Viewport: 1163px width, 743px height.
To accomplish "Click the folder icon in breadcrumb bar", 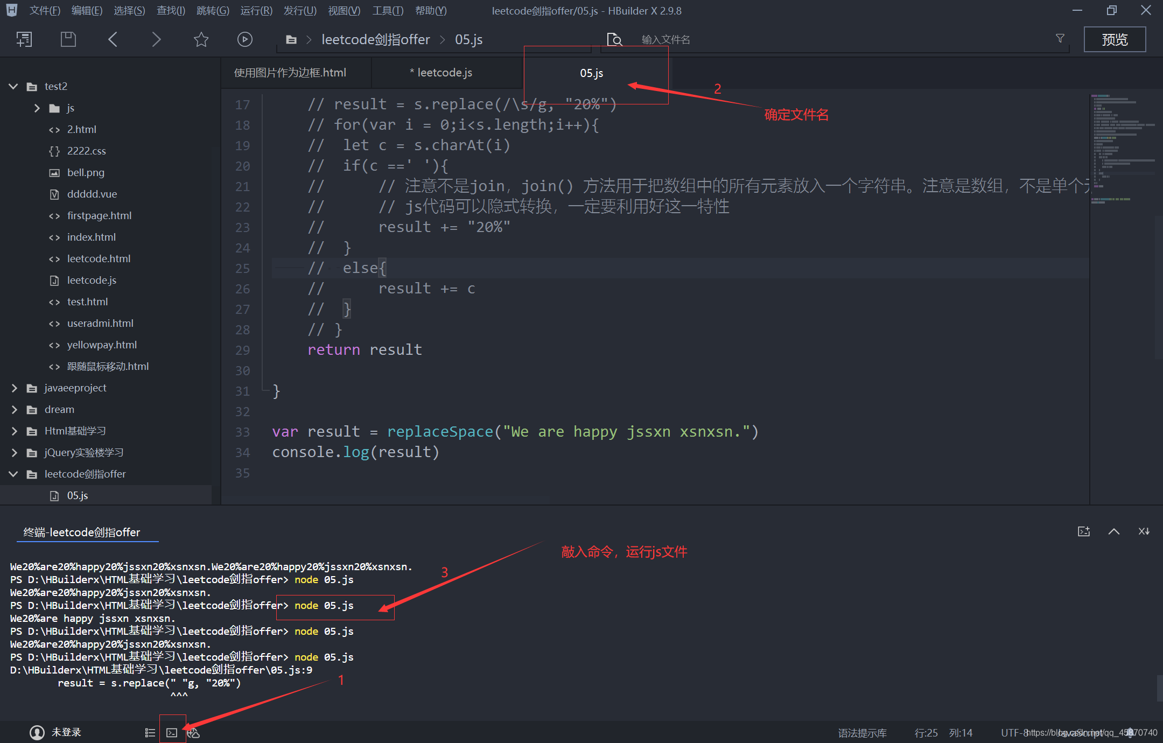I will 291,39.
